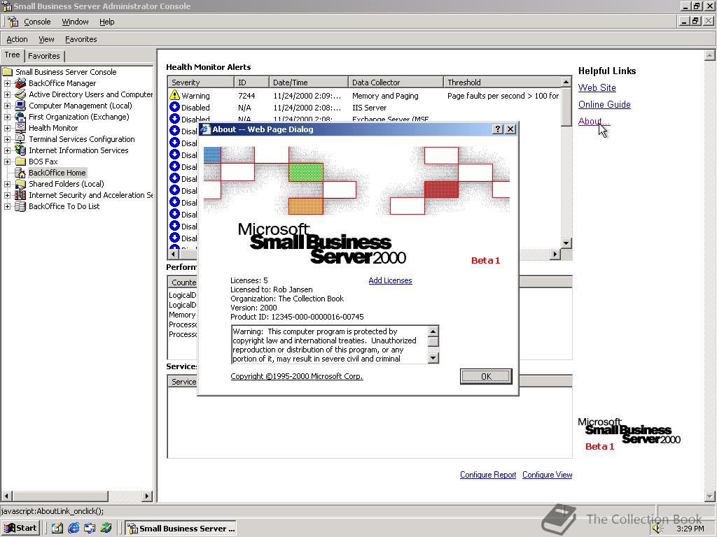Click the ID column header

[x=251, y=83]
